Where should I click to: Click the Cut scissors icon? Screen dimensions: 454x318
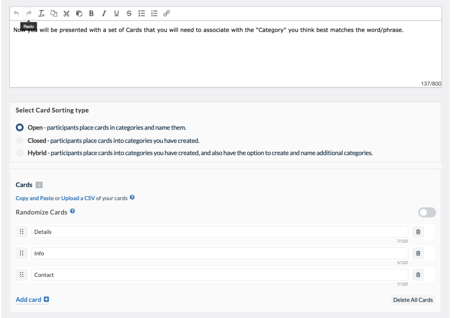coord(66,13)
